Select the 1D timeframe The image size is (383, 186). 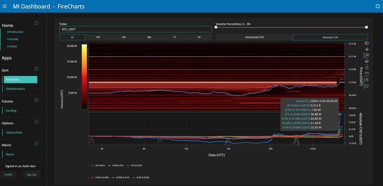[72, 37]
